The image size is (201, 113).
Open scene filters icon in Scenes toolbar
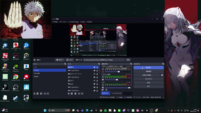click(x=41, y=94)
